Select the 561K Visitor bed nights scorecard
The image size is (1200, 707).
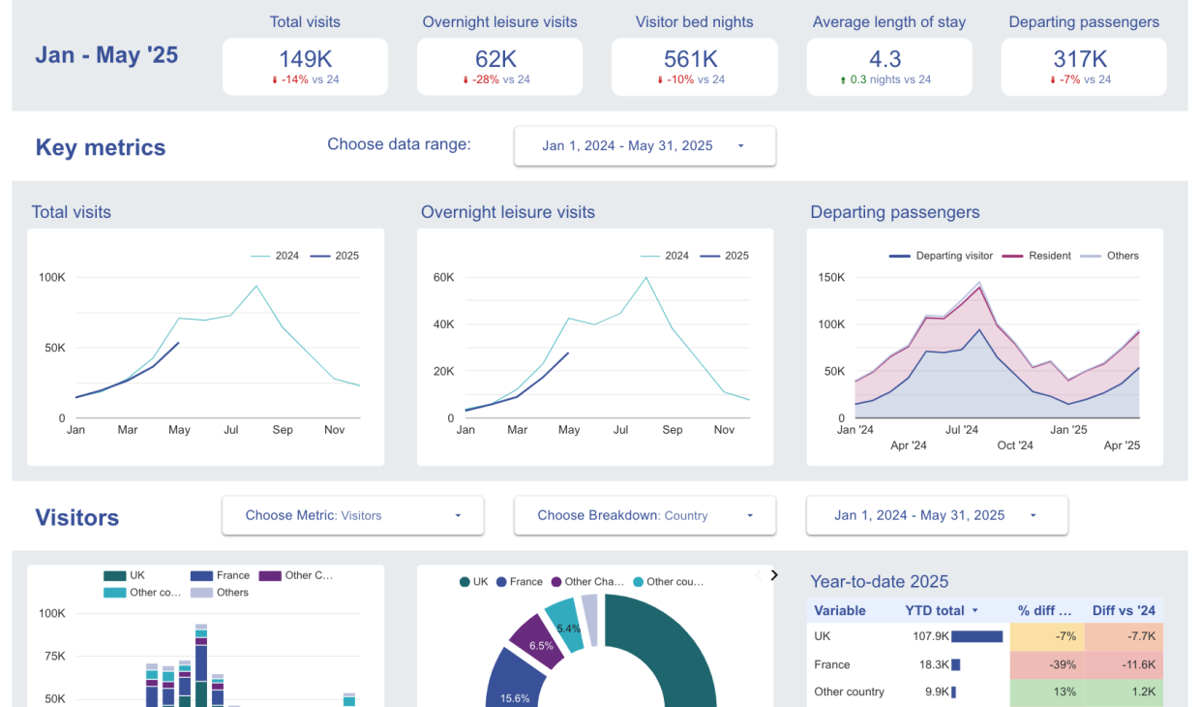(695, 67)
